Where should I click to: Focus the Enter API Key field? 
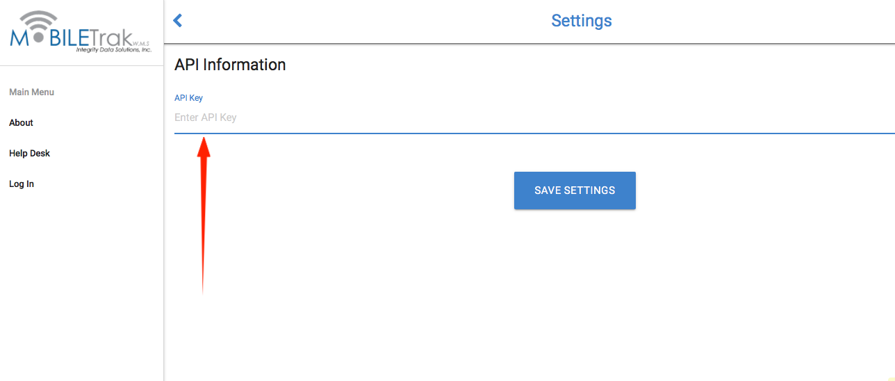click(x=534, y=117)
